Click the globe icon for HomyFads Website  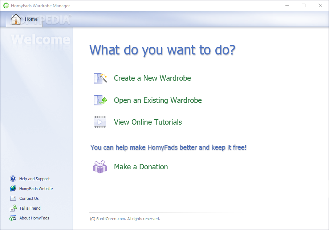tap(13, 189)
